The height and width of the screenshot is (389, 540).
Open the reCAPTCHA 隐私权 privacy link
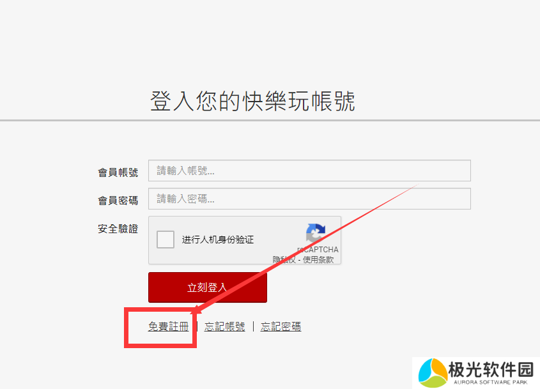(x=284, y=259)
